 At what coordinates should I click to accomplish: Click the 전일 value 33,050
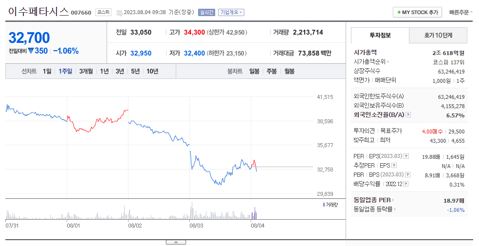tap(141, 32)
